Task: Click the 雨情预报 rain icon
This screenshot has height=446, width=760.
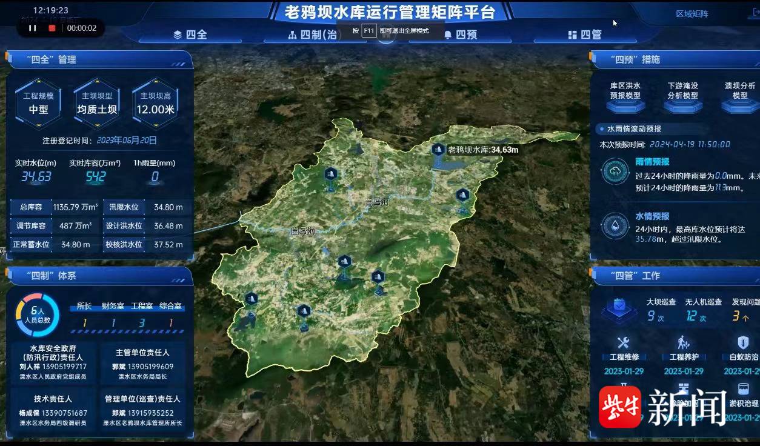Action: pyautogui.click(x=615, y=171)
